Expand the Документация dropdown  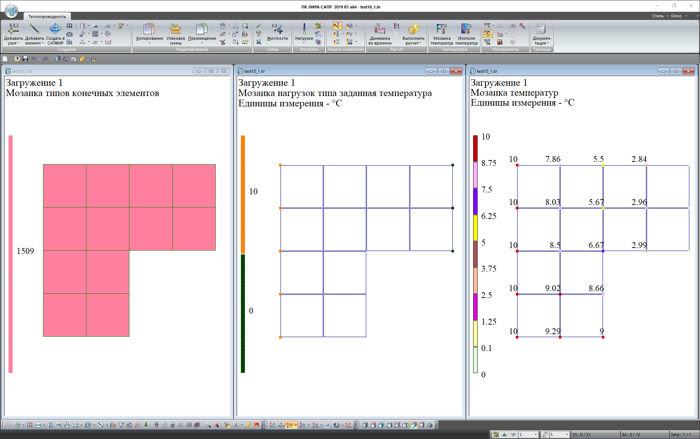pyautogui.click(x=542, y=43)
